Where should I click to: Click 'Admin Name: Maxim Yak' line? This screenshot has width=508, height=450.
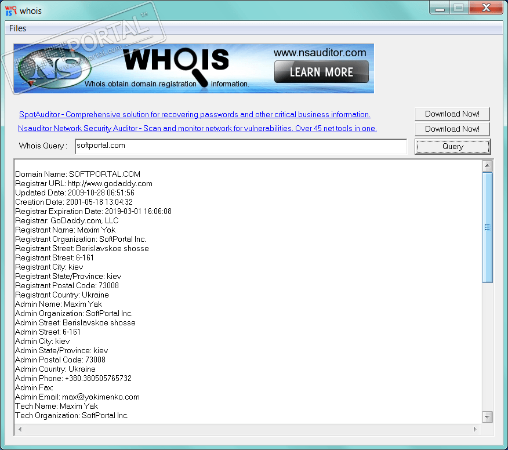tap(59, 304)
